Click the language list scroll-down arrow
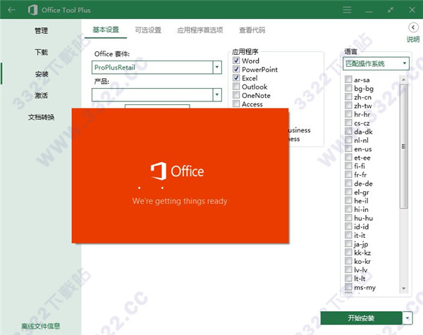Image resolution: width=423 pixels, height=335 pixels. 403,288
